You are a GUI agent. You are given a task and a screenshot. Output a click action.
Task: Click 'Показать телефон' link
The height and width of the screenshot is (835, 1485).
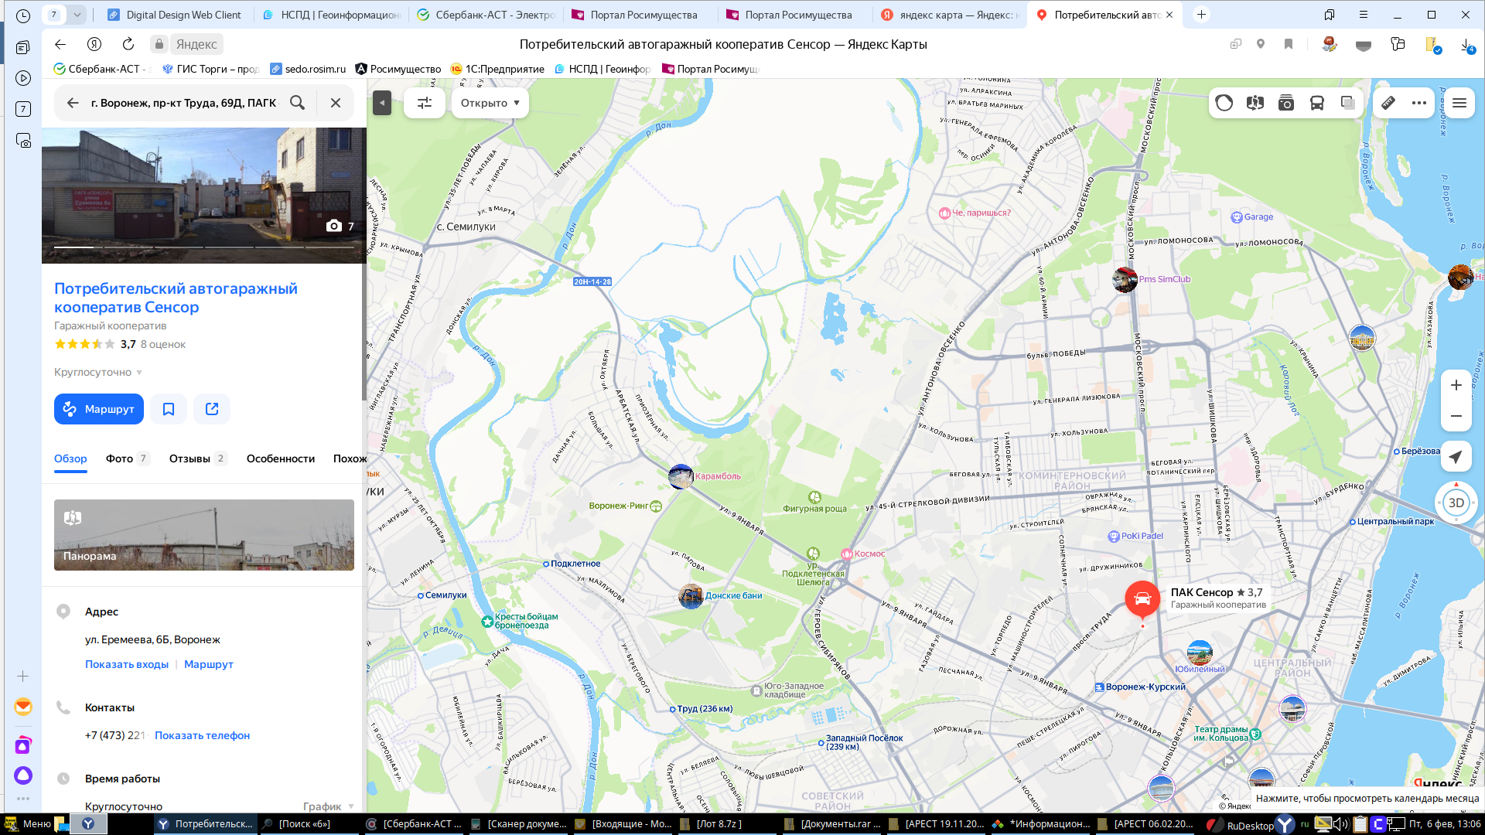click(x=202, y=735)
